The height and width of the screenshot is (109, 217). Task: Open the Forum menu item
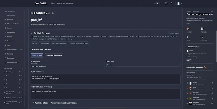(53, 3)
